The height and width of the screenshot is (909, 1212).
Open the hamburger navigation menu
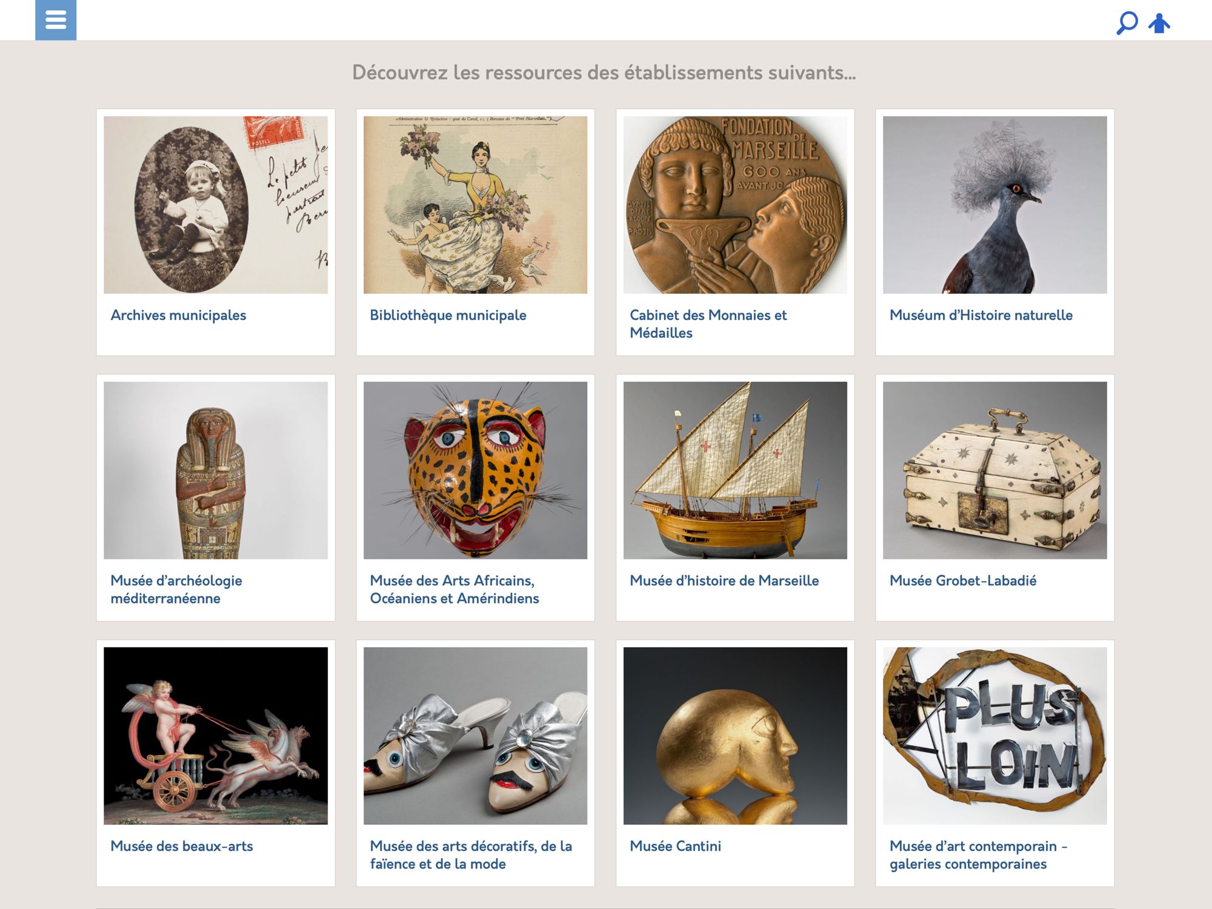[x=56, y=20]
